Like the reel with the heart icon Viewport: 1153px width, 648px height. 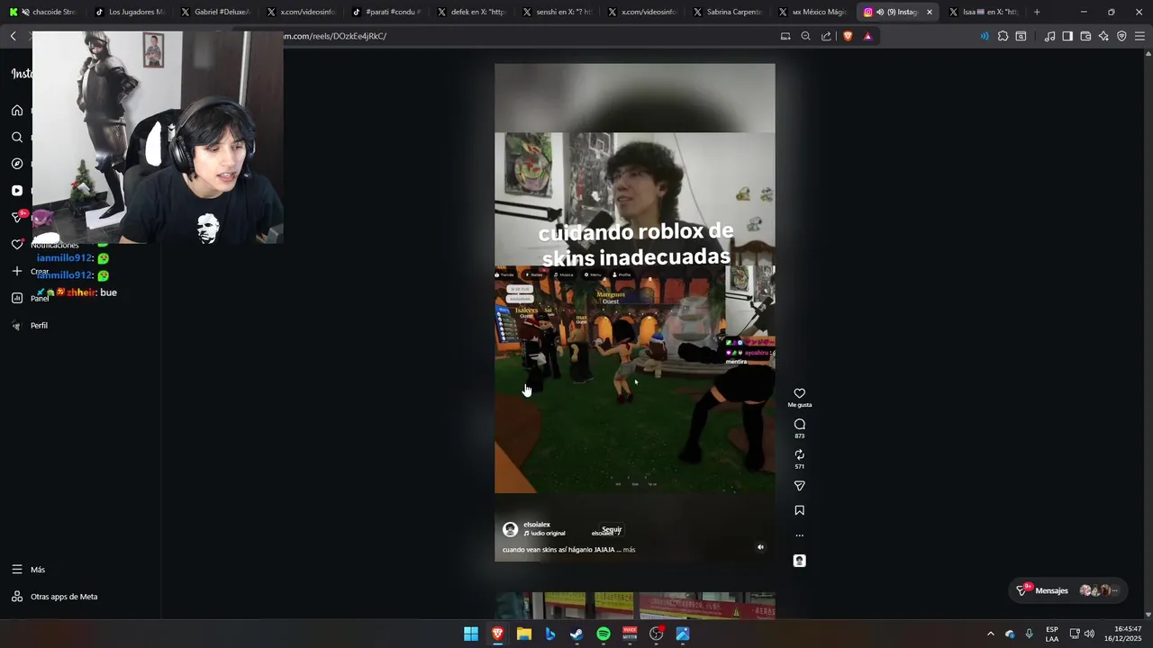pyautogui.click(x=799, y=393)
